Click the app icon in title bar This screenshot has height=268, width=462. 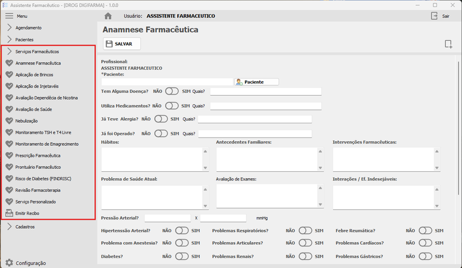[x=5, y=5]
